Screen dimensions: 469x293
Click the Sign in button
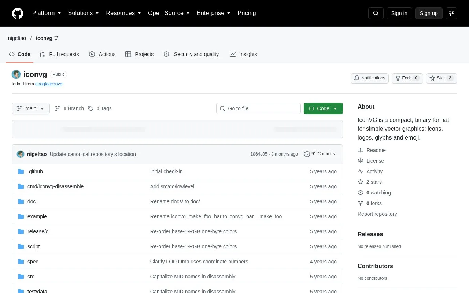pos(399,13)
